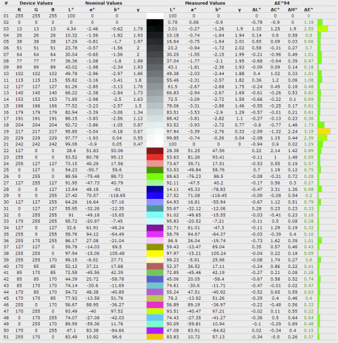This screenshot has height=343, width=338.
Task: Select the cyan swatch in row 32
Action: tap(155, 215)
